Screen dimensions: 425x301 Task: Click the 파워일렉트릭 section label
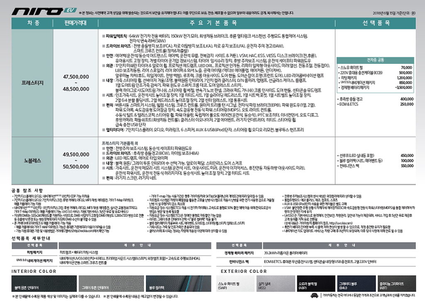[116, 36]
